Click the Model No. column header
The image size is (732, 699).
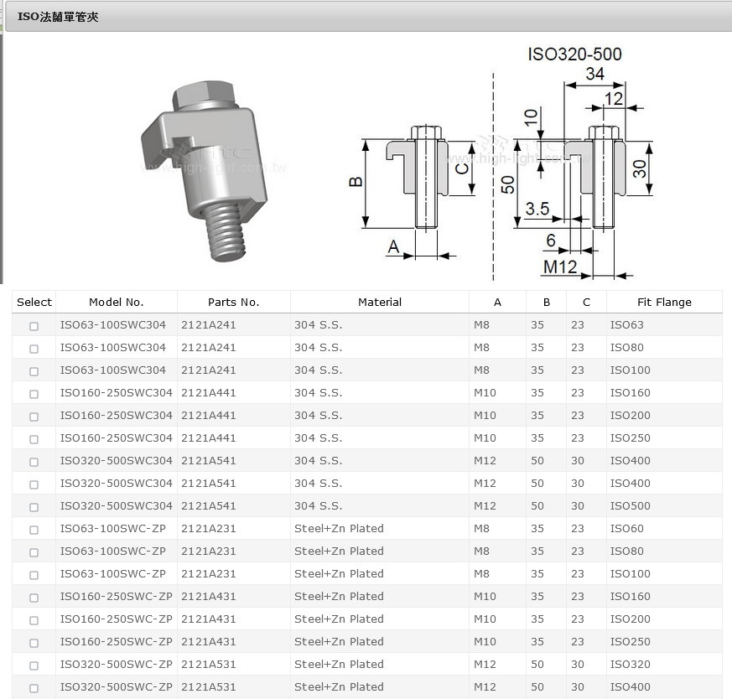116,302
